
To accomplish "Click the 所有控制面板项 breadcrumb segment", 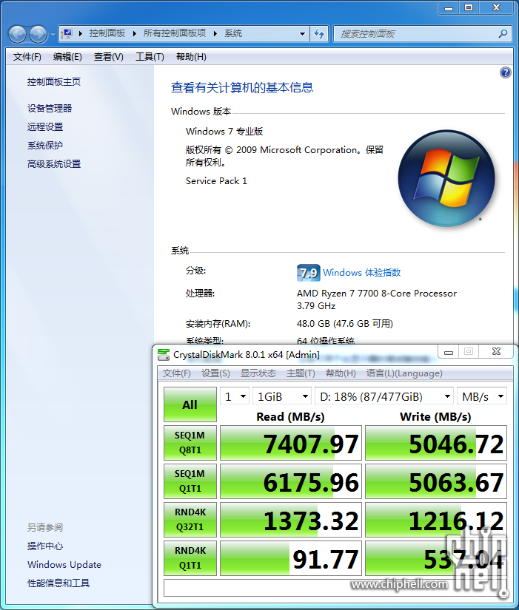I will pos(175,33).
